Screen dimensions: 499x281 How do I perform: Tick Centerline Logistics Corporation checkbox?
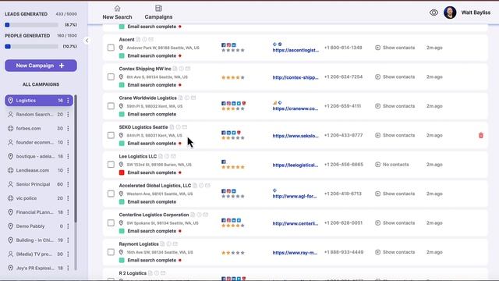point(111,222)
